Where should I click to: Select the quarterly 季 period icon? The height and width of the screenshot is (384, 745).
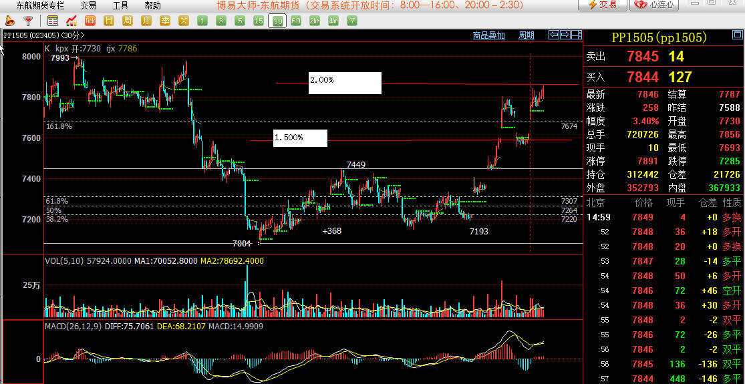164,21
